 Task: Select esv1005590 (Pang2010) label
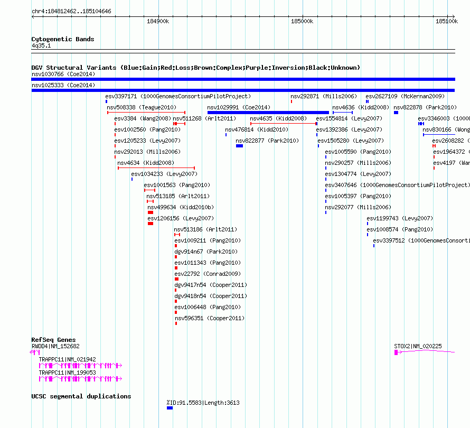(358, 152)
